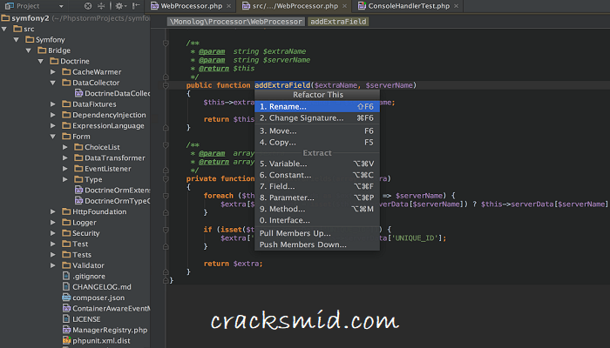Choose Copy... in refactor menu

point(317,143)
